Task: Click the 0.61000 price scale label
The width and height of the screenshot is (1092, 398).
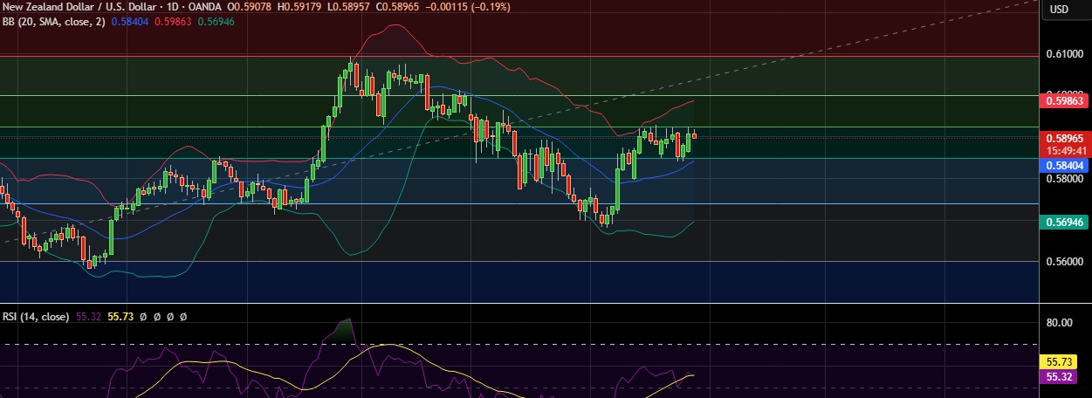Action: tap(1064, 54)
